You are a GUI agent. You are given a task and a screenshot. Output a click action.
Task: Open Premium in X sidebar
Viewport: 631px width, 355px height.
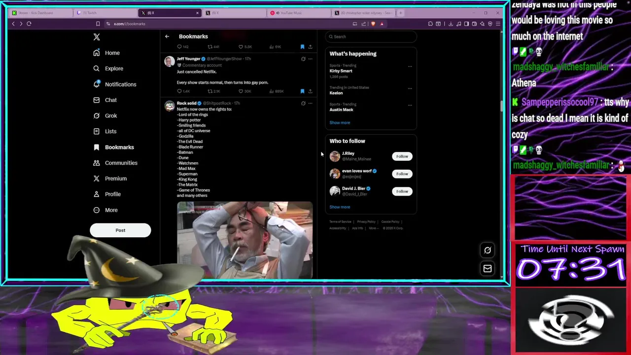pyautogui.click(x=110, y=178)
